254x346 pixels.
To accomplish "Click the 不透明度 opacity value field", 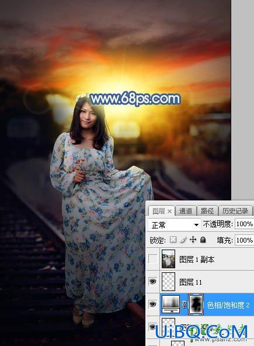I will pyautogui.click(x=245, y=224).
